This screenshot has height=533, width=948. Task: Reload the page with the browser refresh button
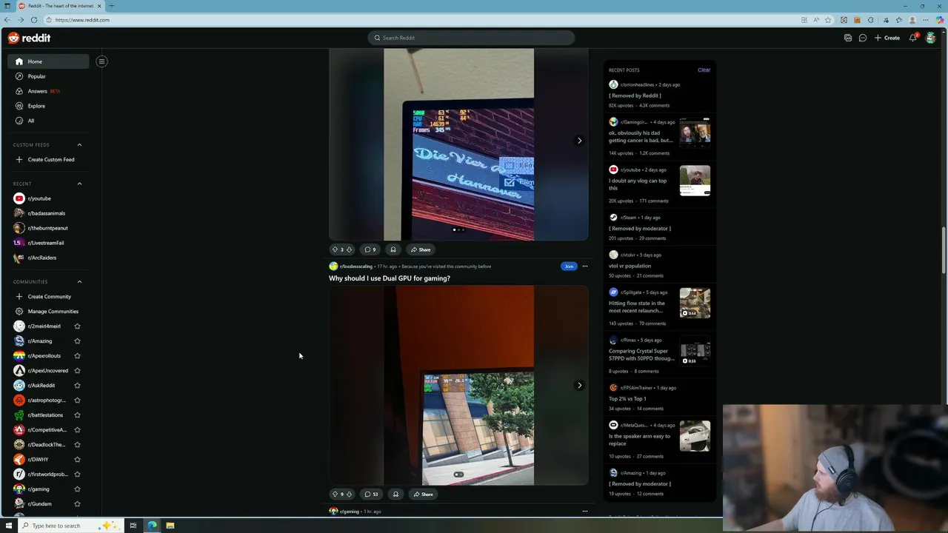tap(34, 20)
